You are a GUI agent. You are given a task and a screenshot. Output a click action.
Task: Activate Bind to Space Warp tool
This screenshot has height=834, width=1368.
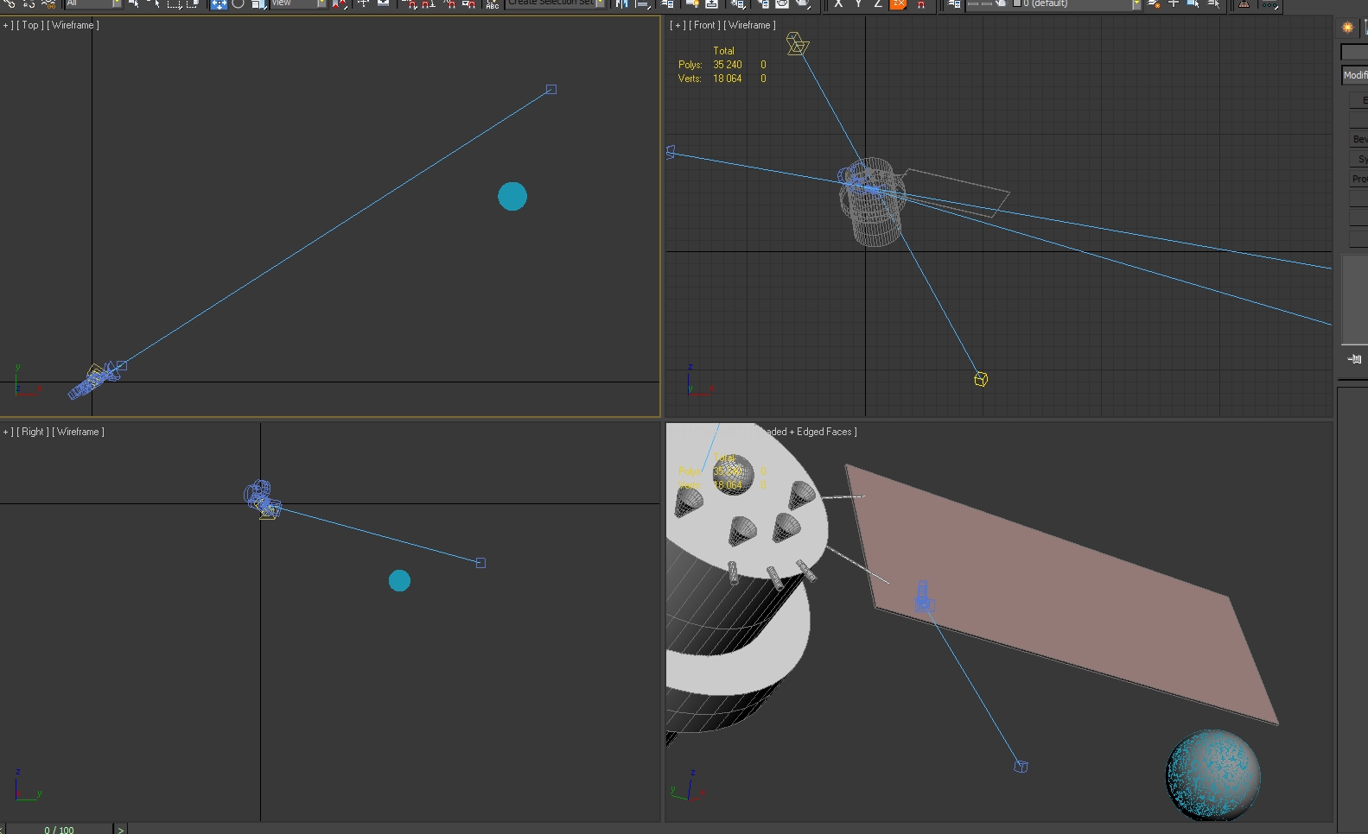48,3
